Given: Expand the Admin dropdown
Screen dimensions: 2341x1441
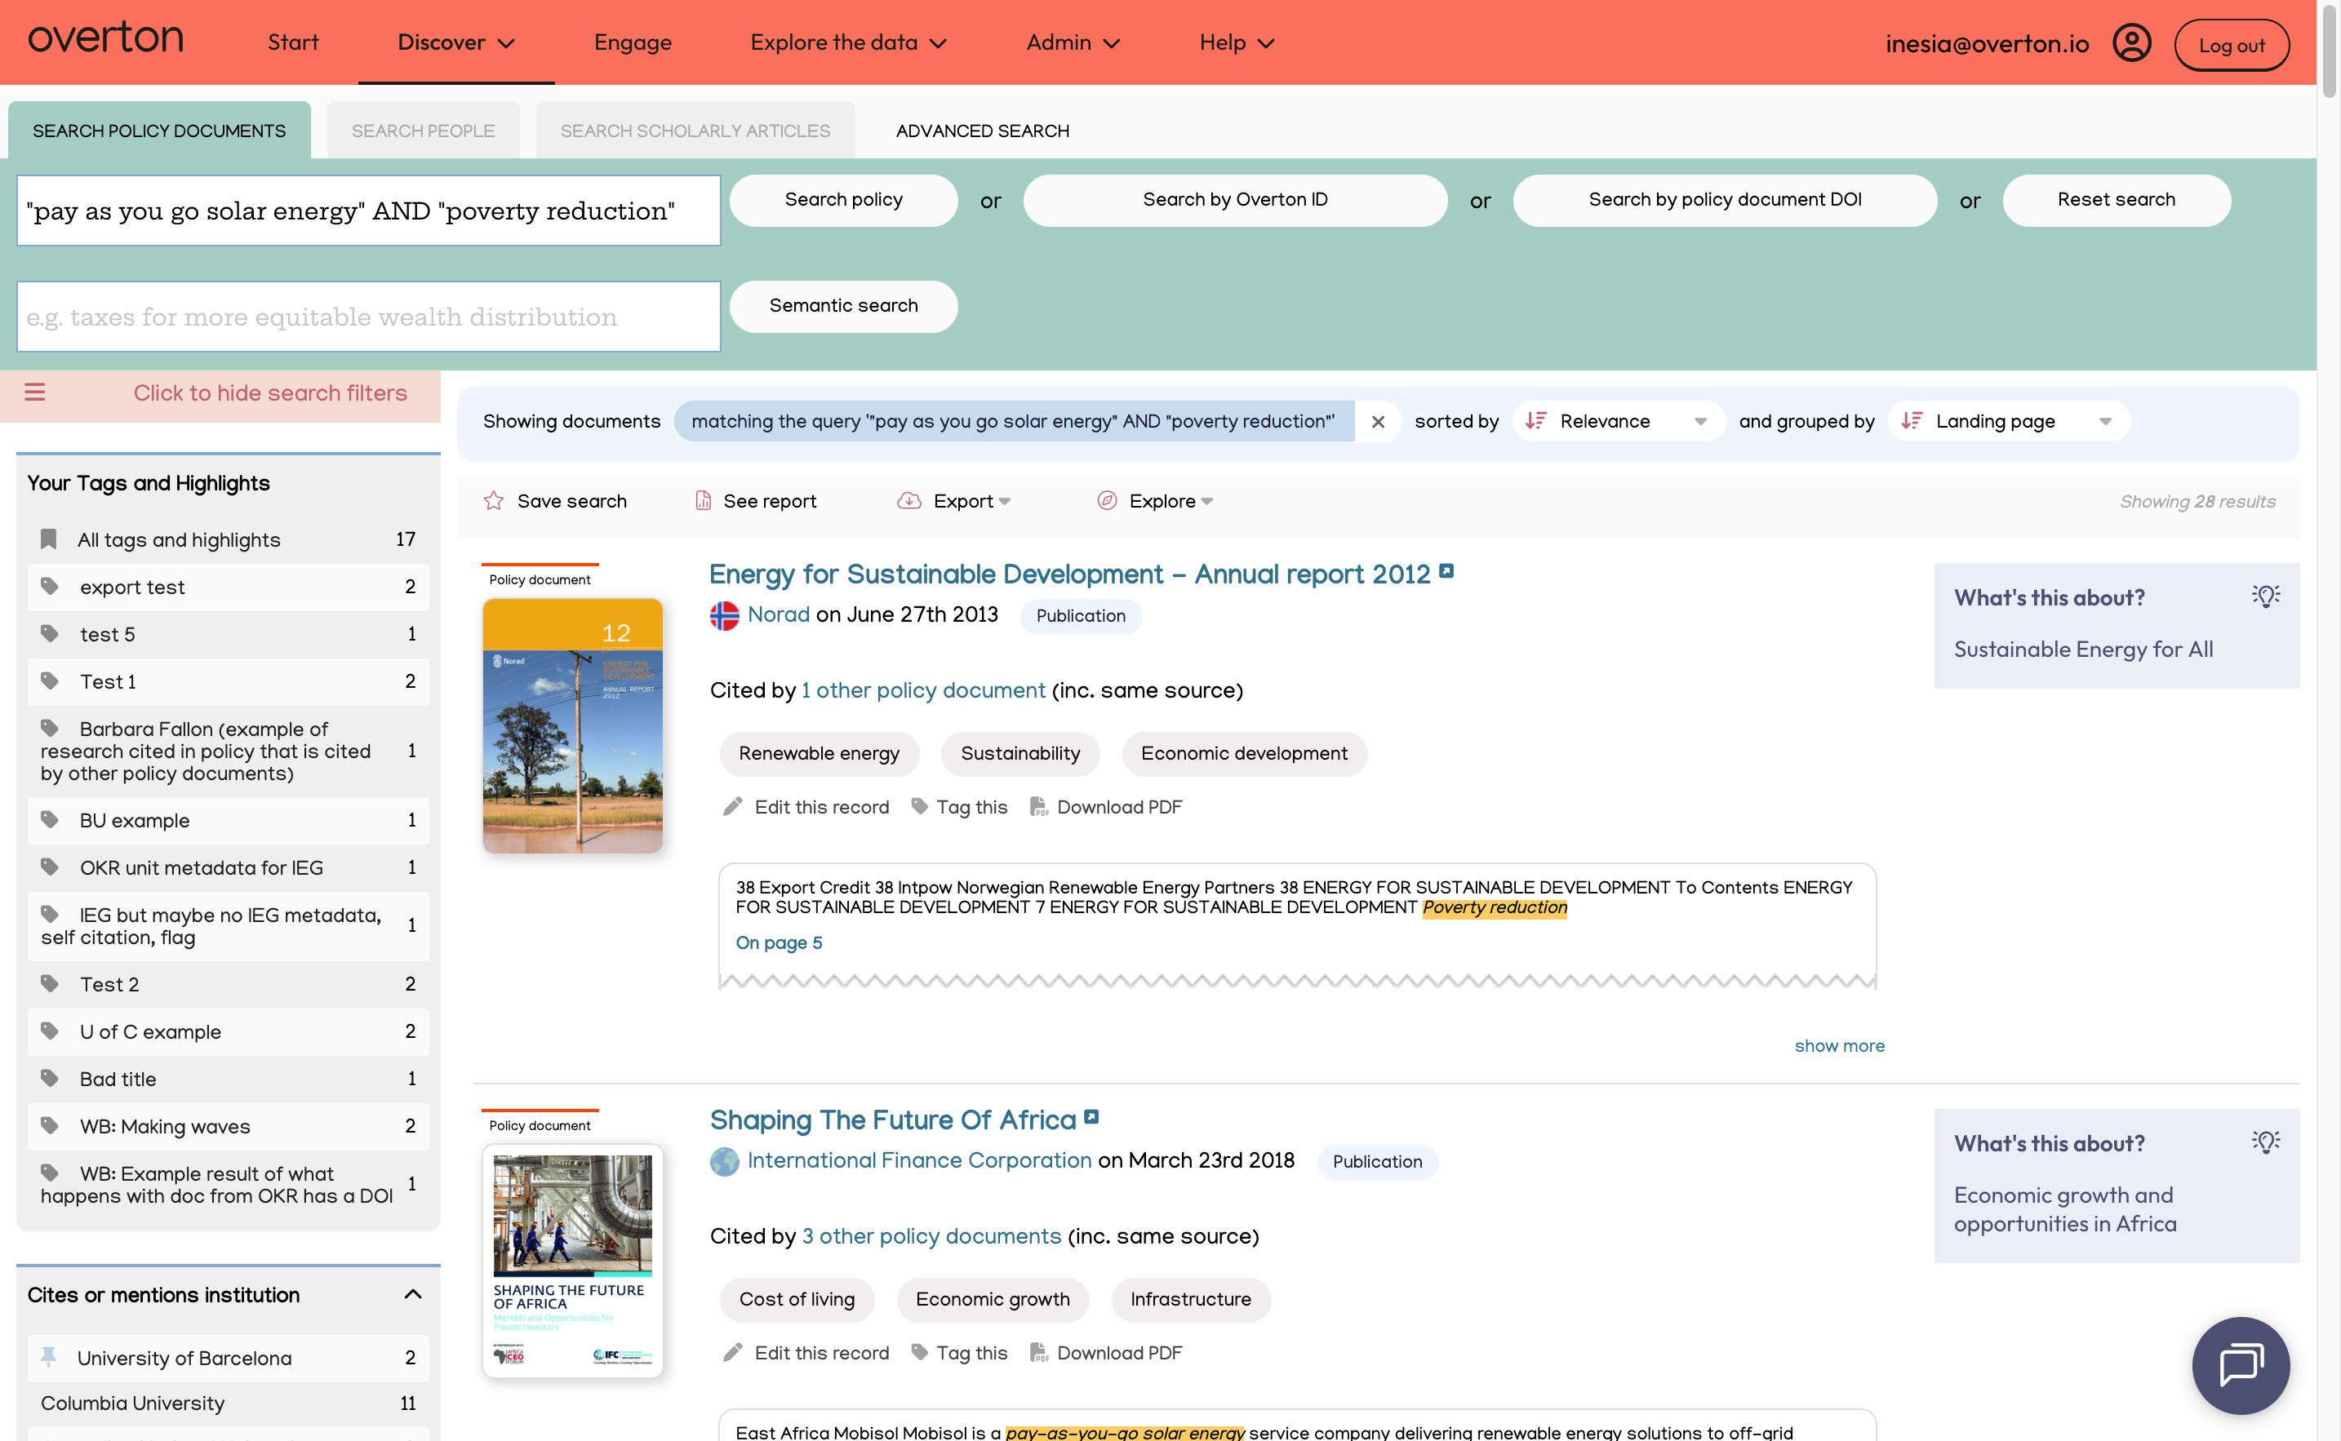Looking at the screenshot, I should (x=1073, y=43).
